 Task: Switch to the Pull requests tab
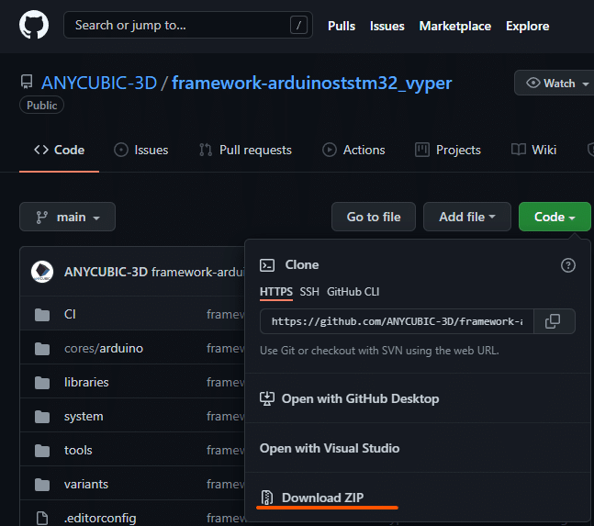click(x=245, y=150)
